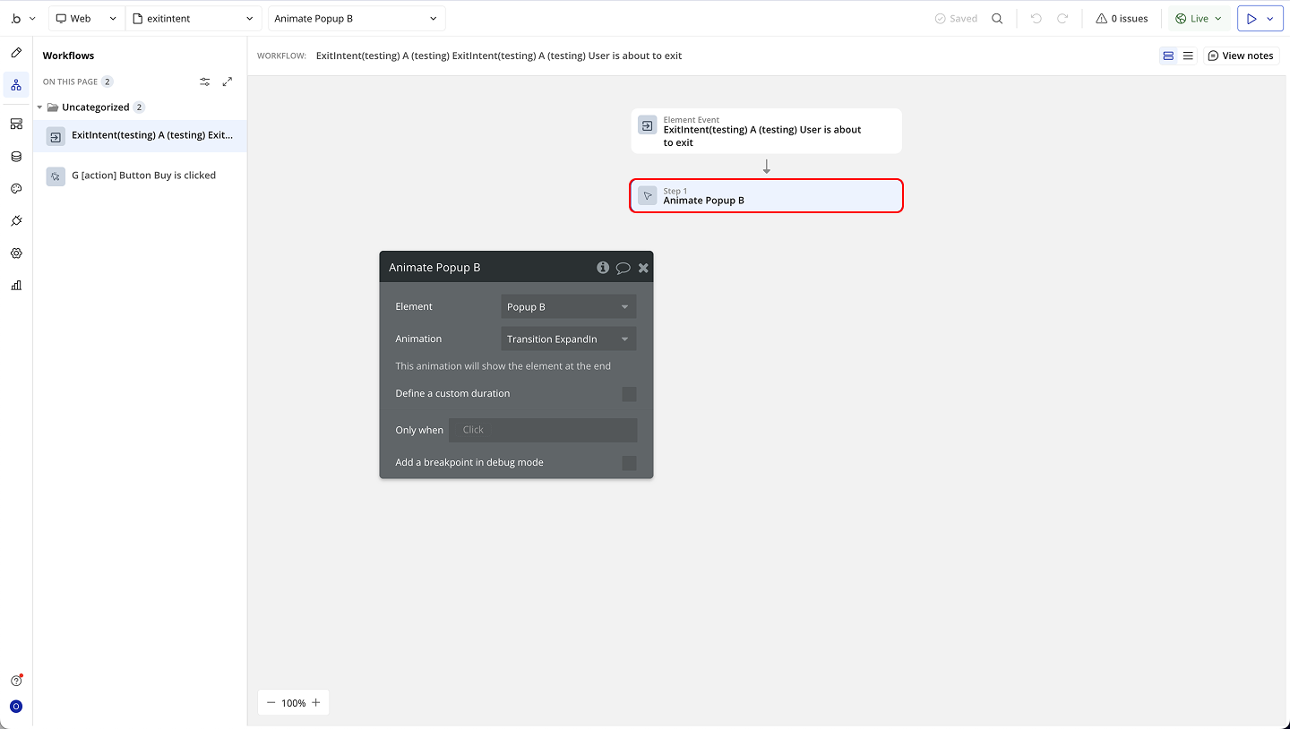Check Add a breakpoint in debug mode
1290x729 pixels.
pyautogui.click(x=629, y=463)
